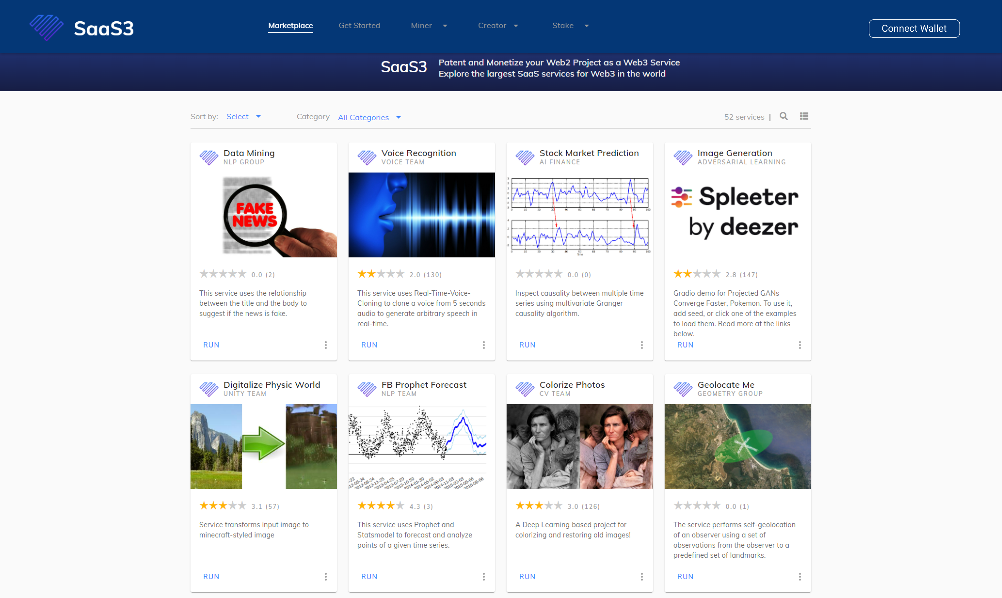Open more options on Voice Recognition card
Viewport: 1002px width, 598px height.
[x=484, y=345]
